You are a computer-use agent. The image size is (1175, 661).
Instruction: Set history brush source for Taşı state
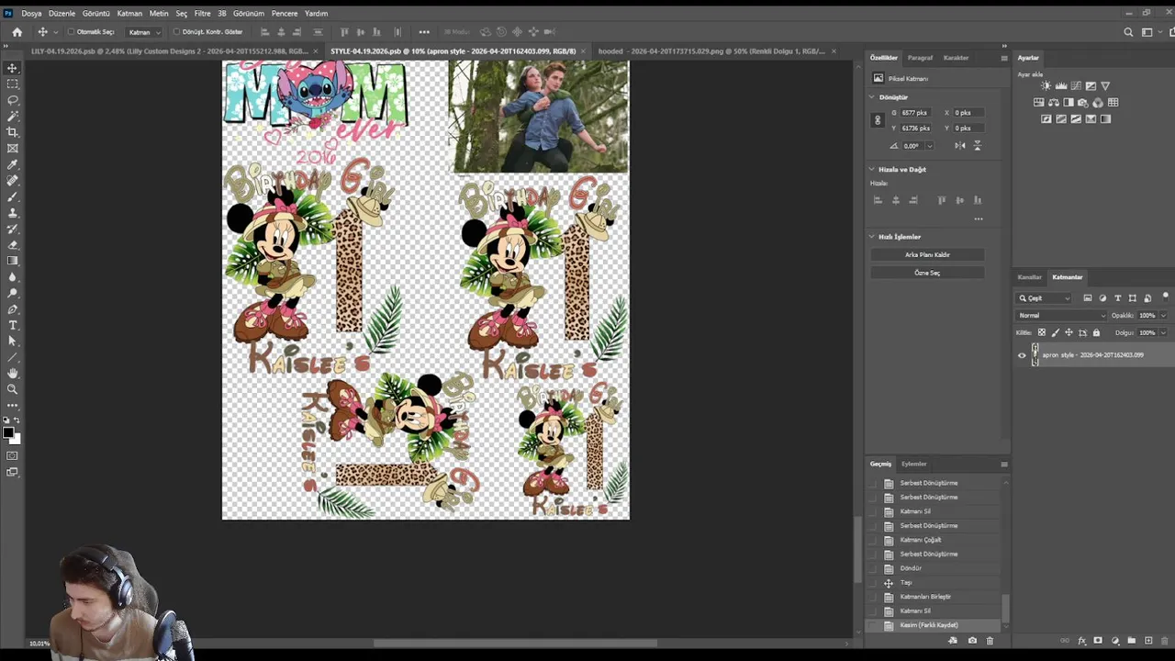(x=874, y=583)
